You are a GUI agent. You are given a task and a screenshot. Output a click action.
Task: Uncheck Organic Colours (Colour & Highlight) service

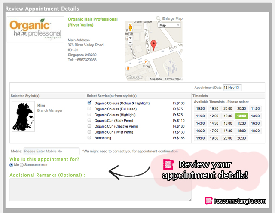coord(89,103)
